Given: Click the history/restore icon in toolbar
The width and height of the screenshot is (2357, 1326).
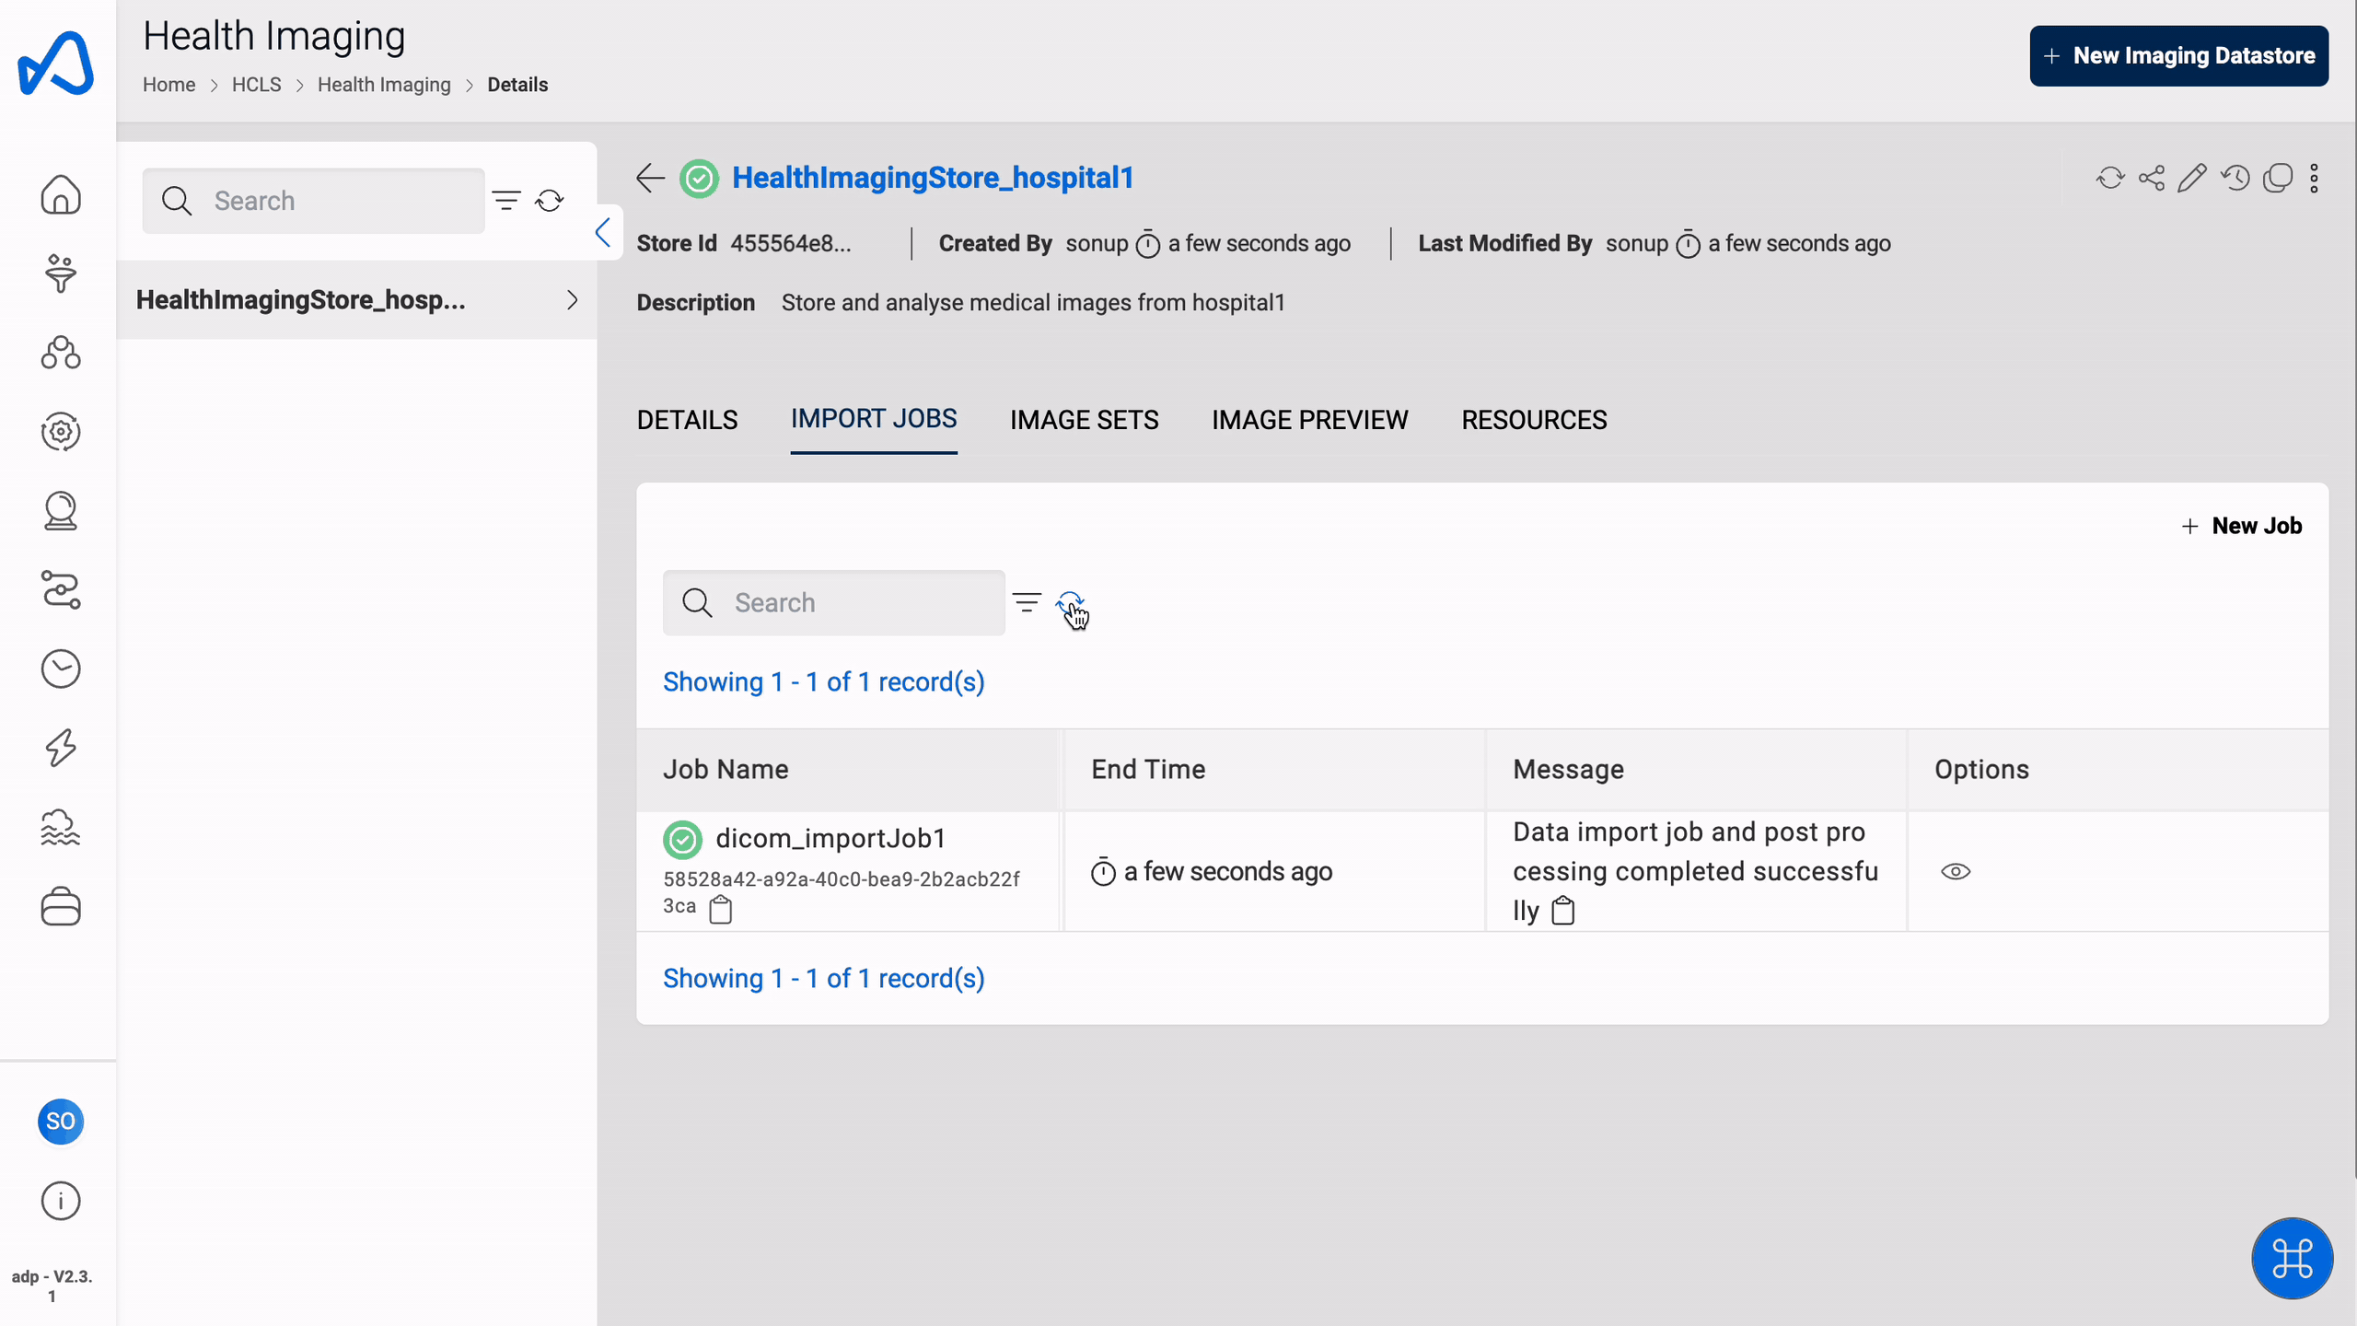Looking at the screenshot, I should point(2237,178).
